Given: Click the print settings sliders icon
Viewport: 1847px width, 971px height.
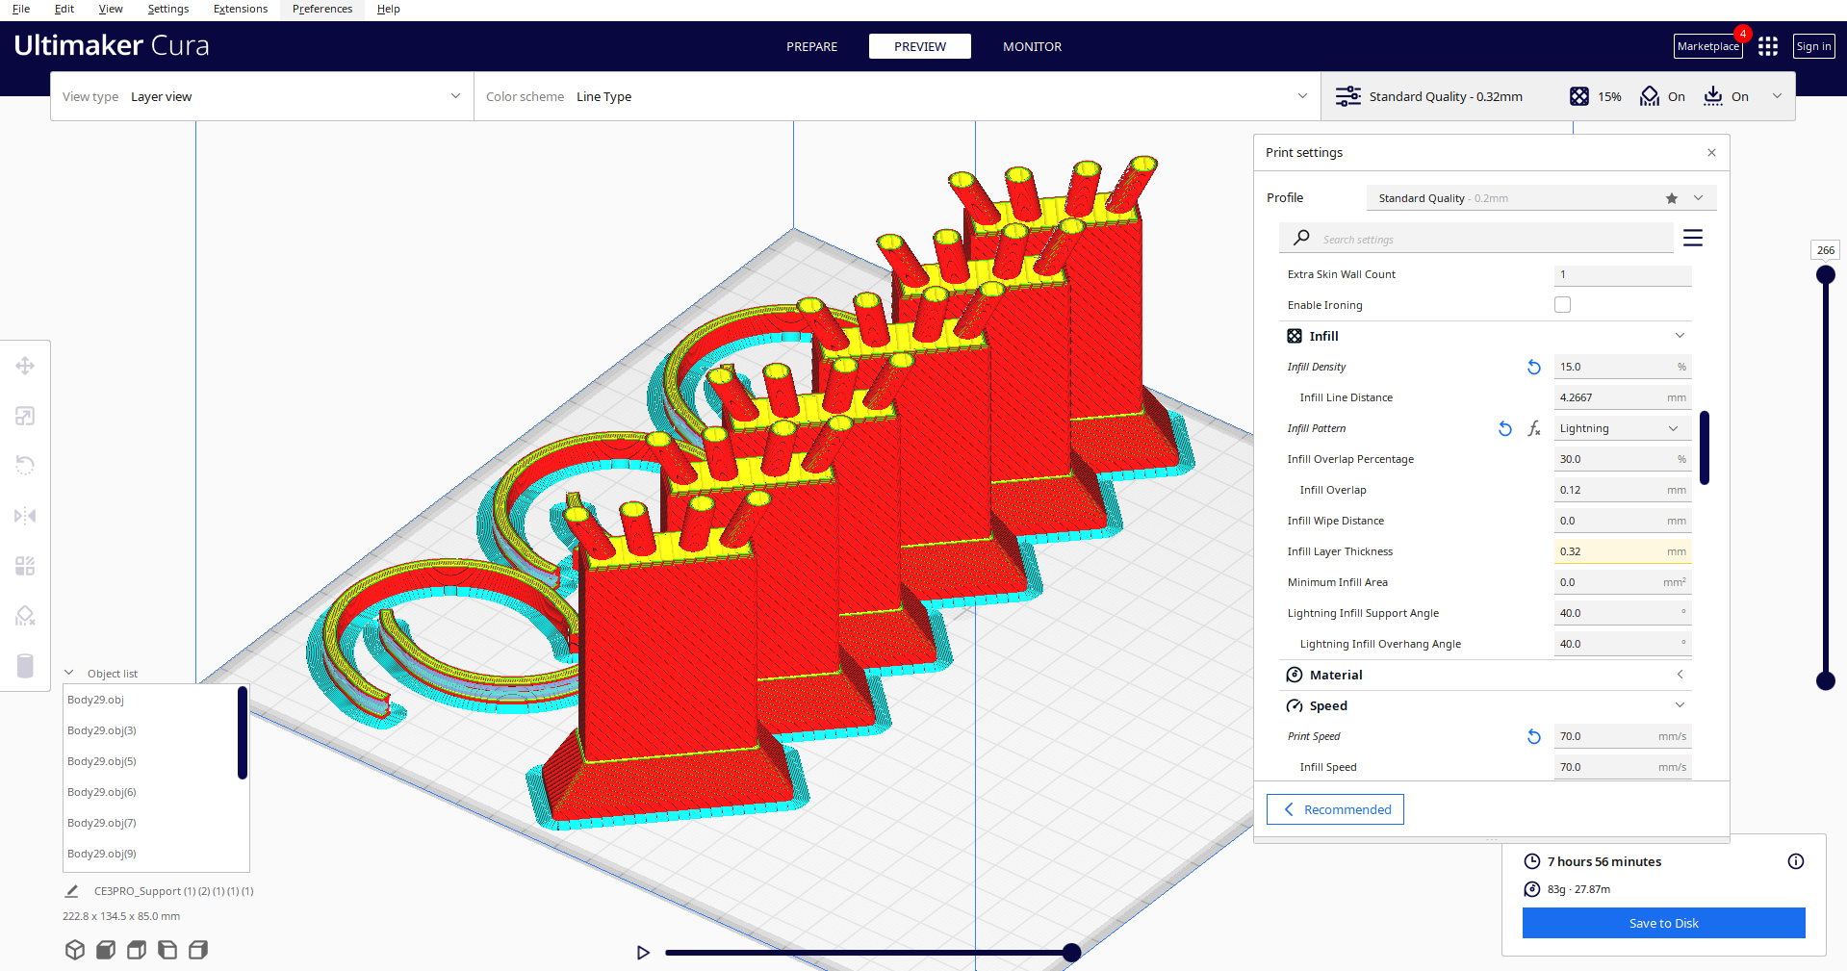Looking at the screenshot, I should pos(1347,96).
